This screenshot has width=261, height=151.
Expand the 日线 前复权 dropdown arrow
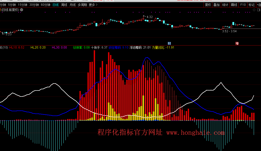click(21, 10)
